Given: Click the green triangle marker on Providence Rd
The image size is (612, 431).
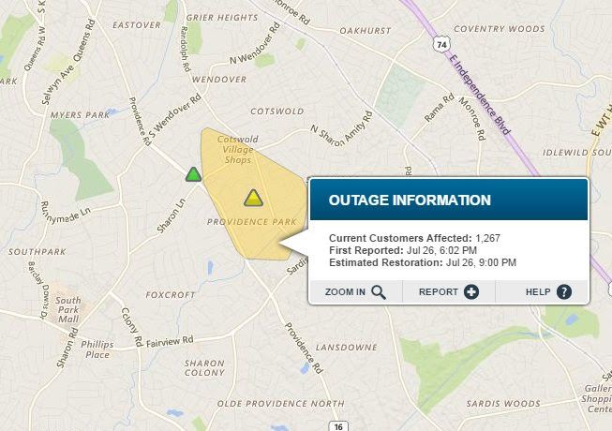Looking at the screenshot, I should 194,174.
